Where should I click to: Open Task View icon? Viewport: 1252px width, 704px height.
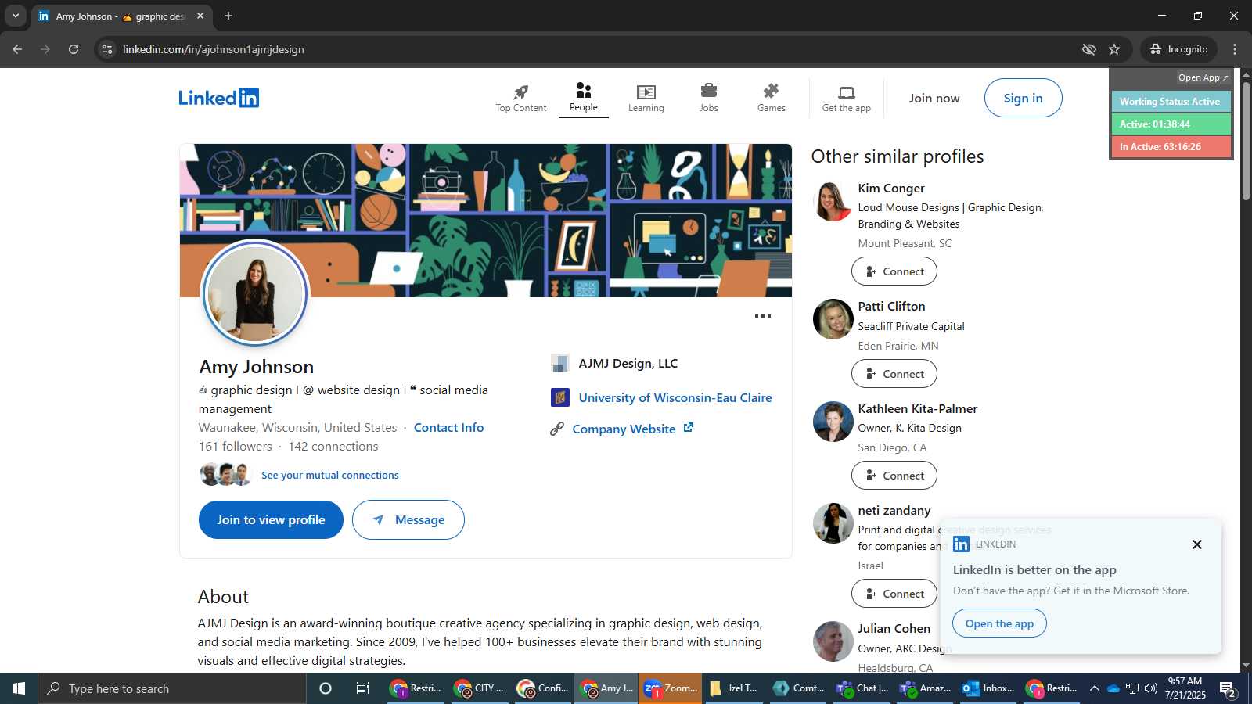tap(363, 688)
